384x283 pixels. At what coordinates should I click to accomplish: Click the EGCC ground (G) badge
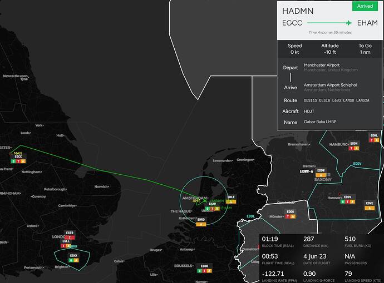coord(13,161)
